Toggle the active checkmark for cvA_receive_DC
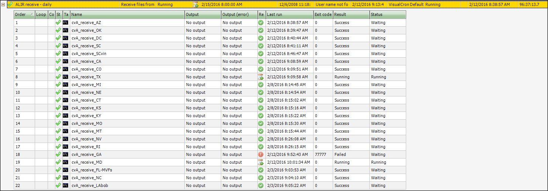548x191 pixels. pos(58,38)
